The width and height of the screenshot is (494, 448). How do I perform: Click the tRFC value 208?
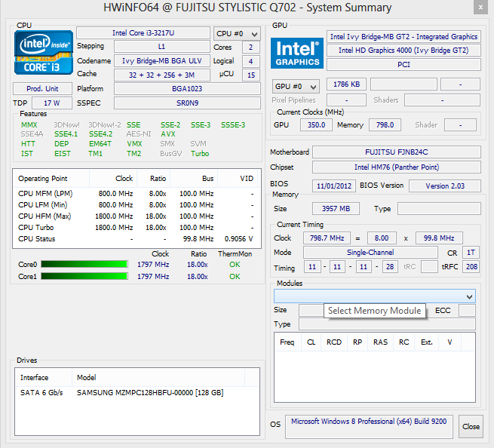coord(471,266)
